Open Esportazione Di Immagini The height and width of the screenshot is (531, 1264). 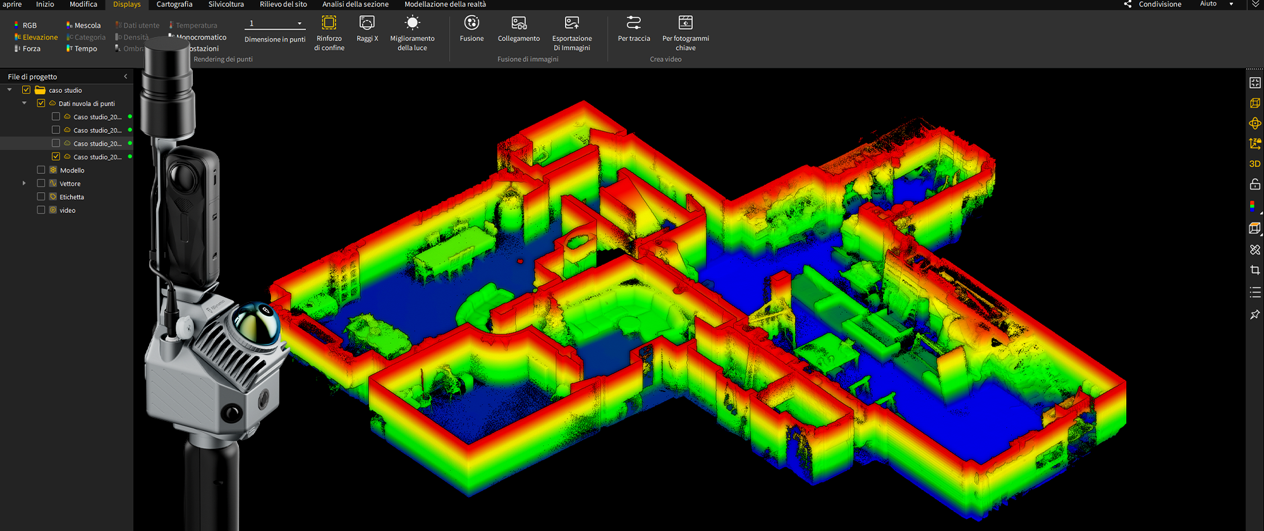[572, 34]
